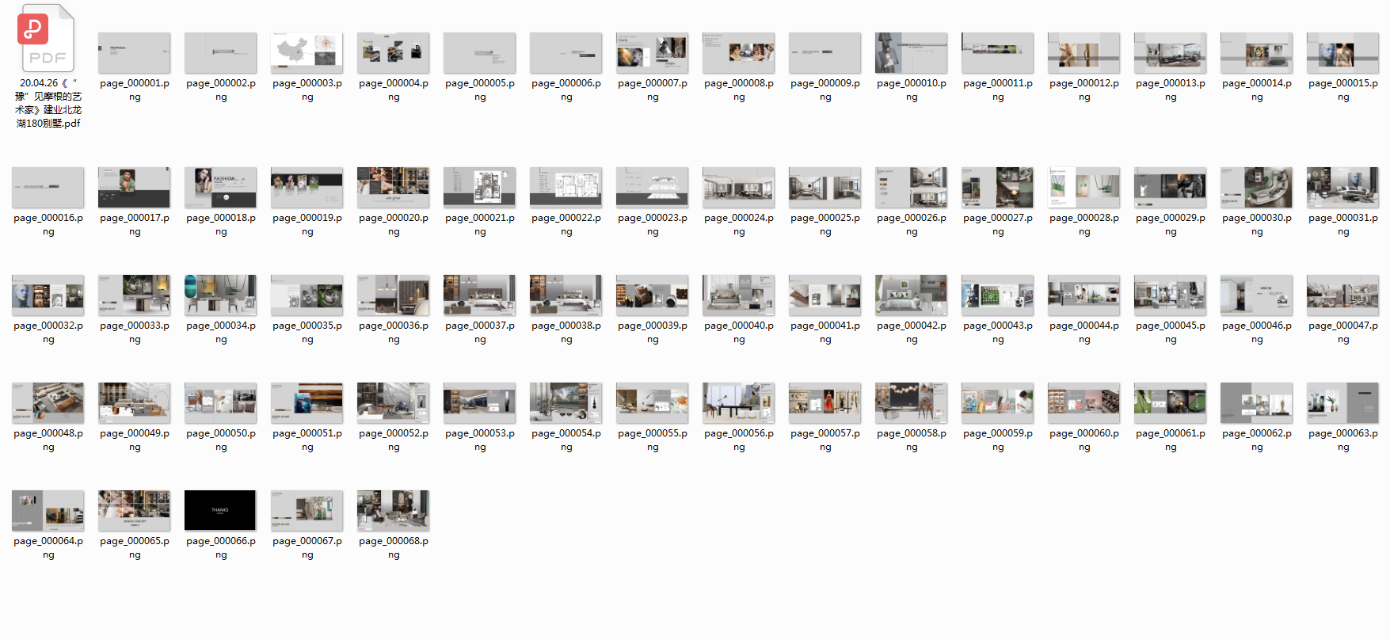The height and width of the screenshot is (640, 1390).
Task: Click the page_000003.png map thumbnail
Action: pos(307,53)
